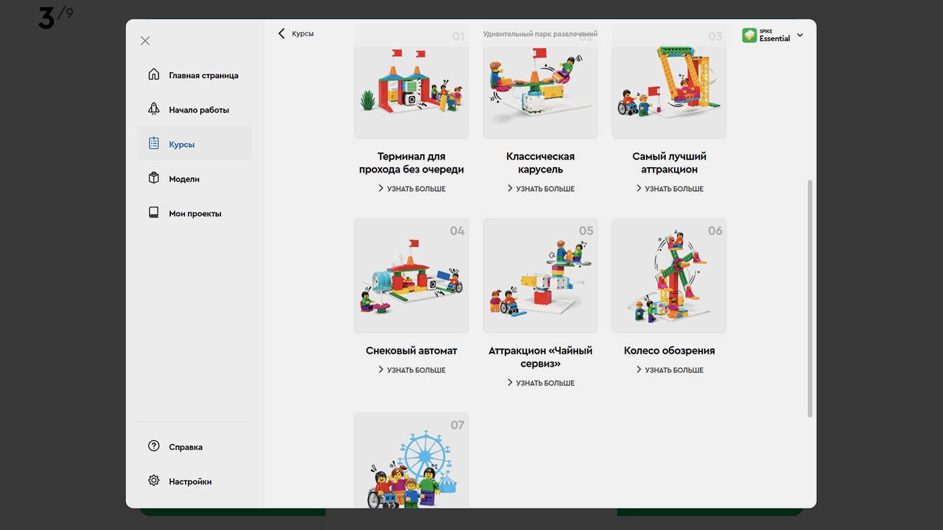The image size is (943, 530).
Task: Click the SPIKE Essential green logo icon
Action: (x=749, y=35)
